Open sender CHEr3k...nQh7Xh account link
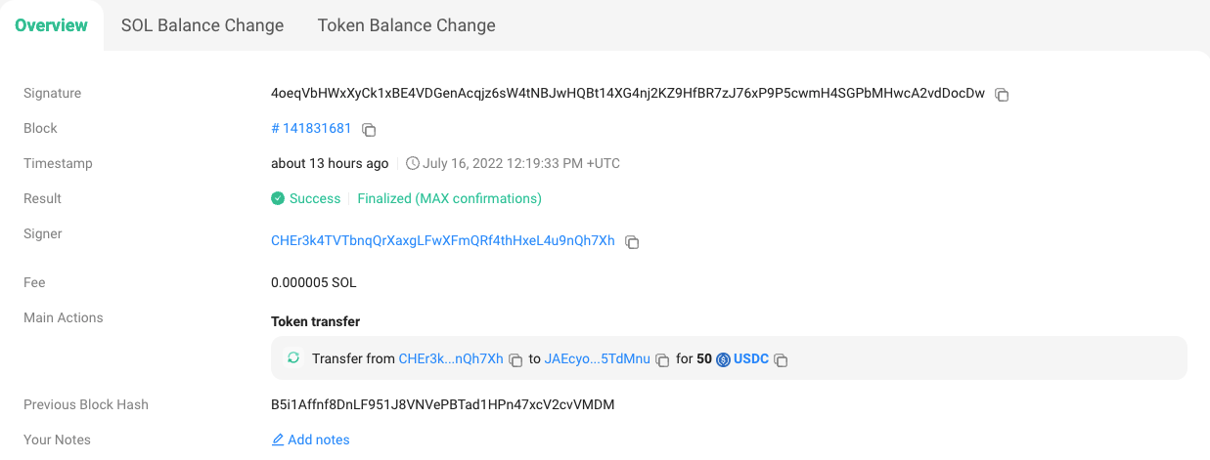 450,358
